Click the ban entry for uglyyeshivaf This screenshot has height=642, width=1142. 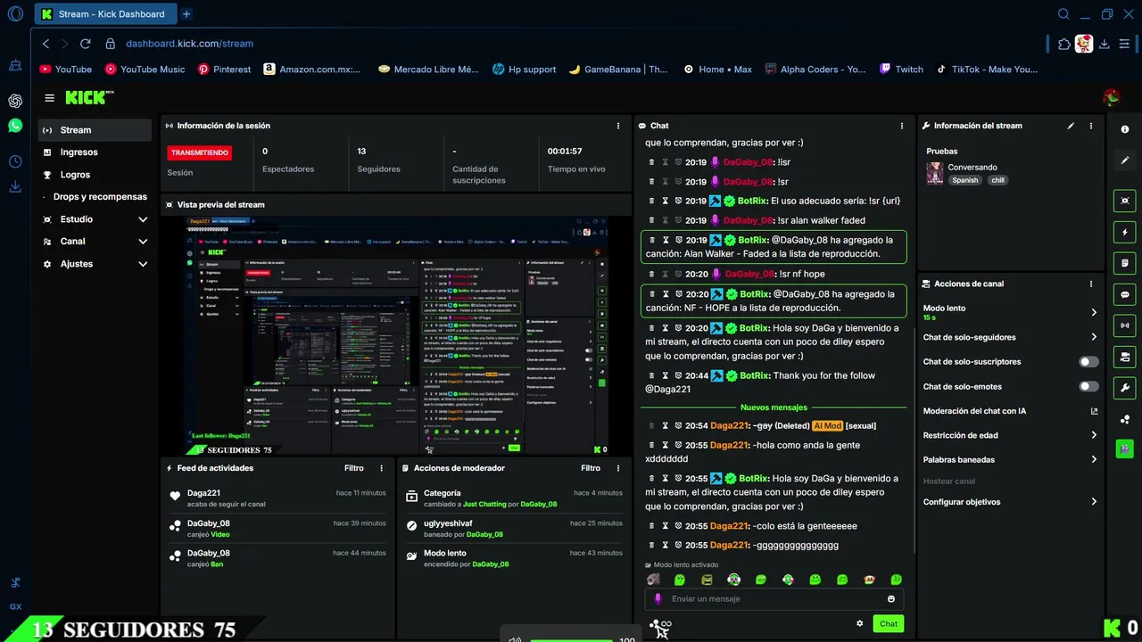(x=513, y=529)
